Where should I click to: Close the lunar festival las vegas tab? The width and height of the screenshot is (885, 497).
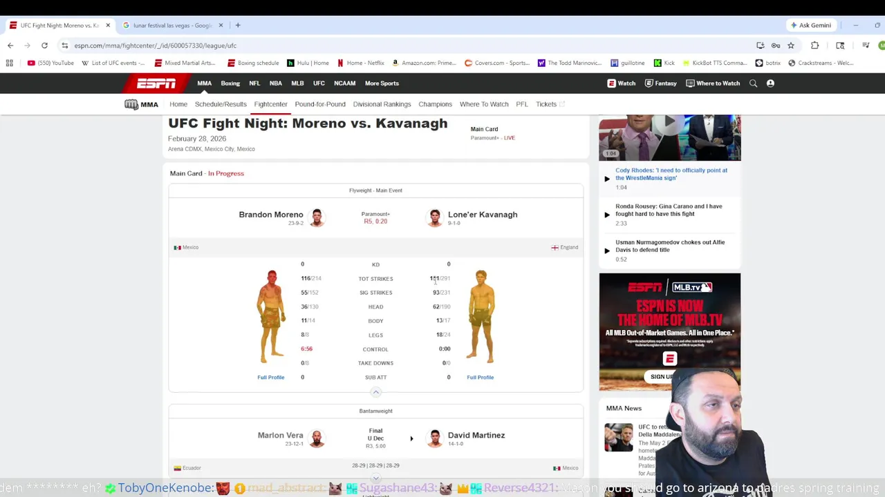221,26
